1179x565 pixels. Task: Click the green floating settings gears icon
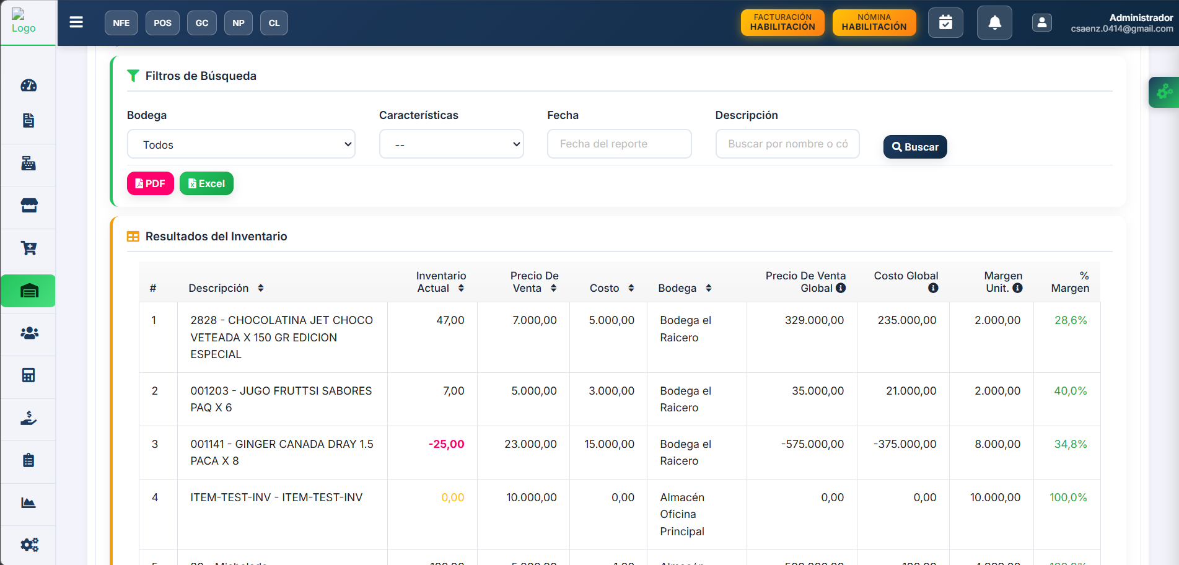click(1165, 92)
